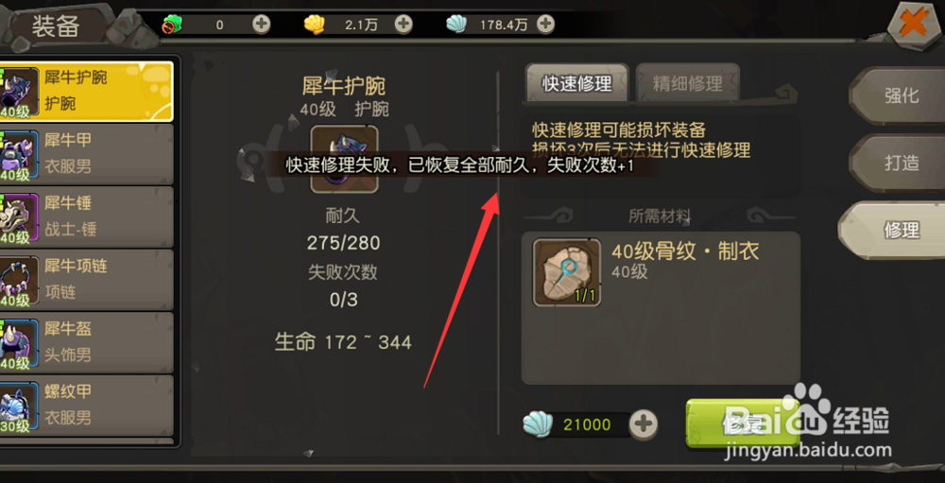Click the 犀牛护腕 equipment icon in center

[x=344, y=159]
